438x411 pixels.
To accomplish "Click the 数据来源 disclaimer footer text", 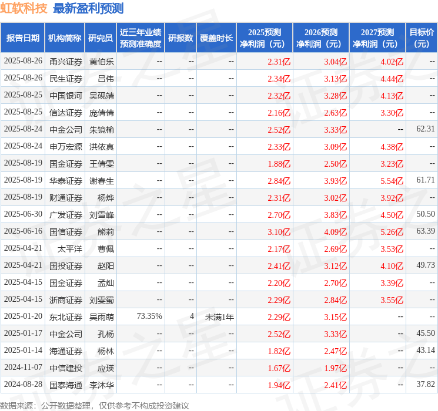I will point(95,405).
